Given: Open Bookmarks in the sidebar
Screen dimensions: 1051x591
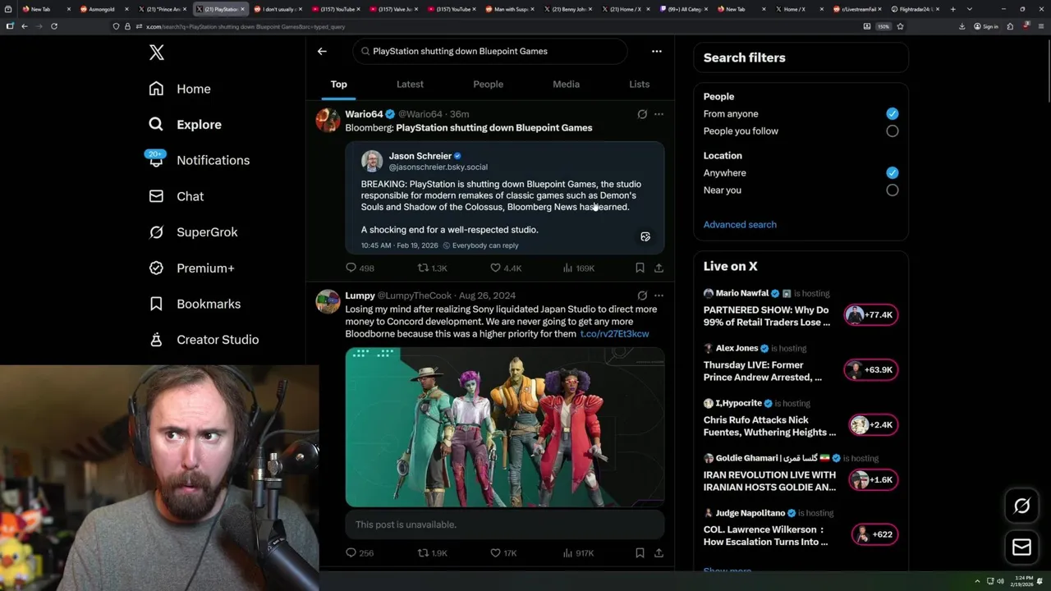Looking at the screenshot, I should 194,304.
